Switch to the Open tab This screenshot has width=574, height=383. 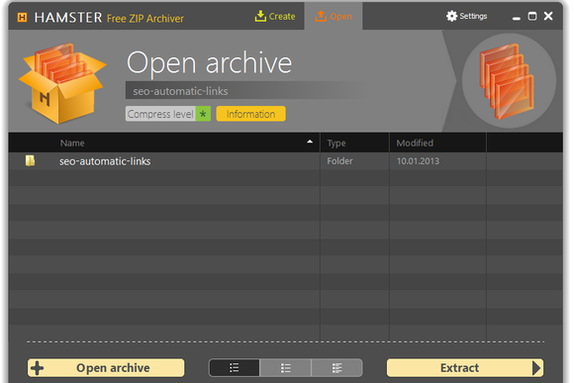point(334,17)
